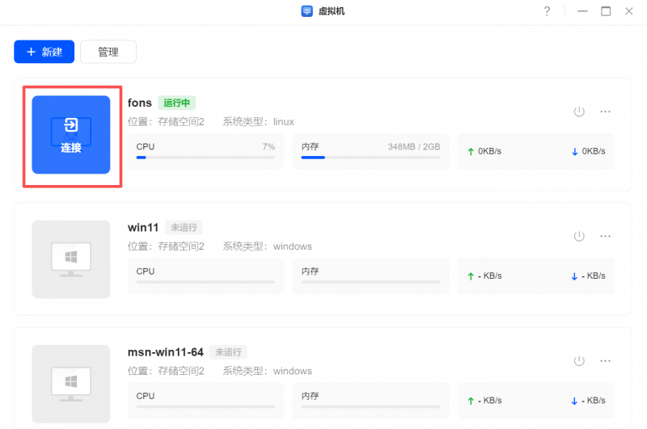Screen dimensions: 647x429
Task: Click the fons download speed arrow icon
Action: [x=574, y=151]
